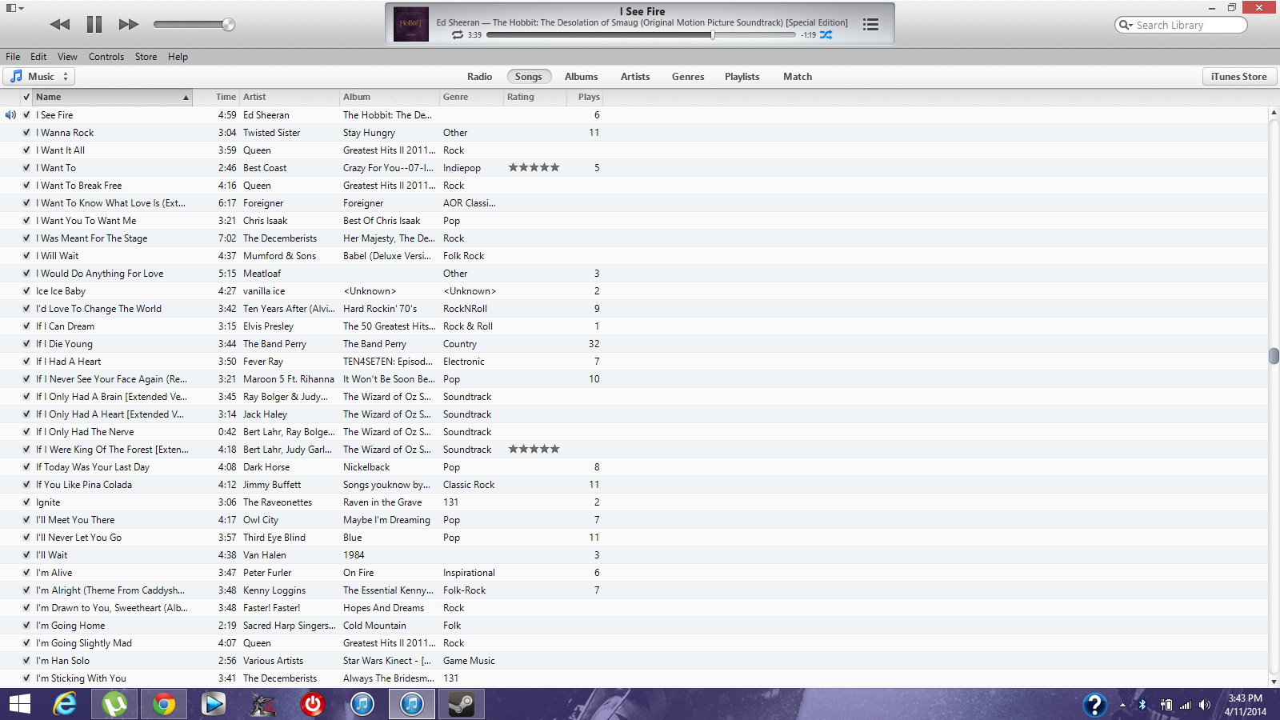Switch to the Radio tab

(x=479, y=77)
